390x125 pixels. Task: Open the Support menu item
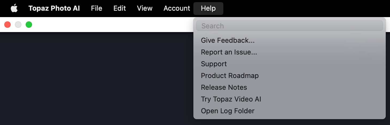tap(214, 64)
